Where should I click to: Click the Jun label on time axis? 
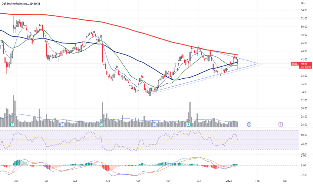16,181
